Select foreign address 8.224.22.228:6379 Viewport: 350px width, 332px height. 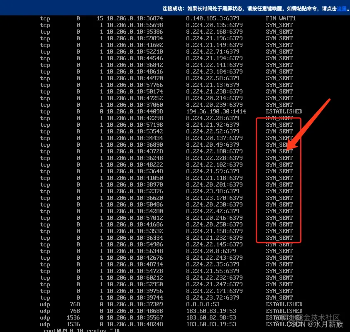(x=215, y=158)
